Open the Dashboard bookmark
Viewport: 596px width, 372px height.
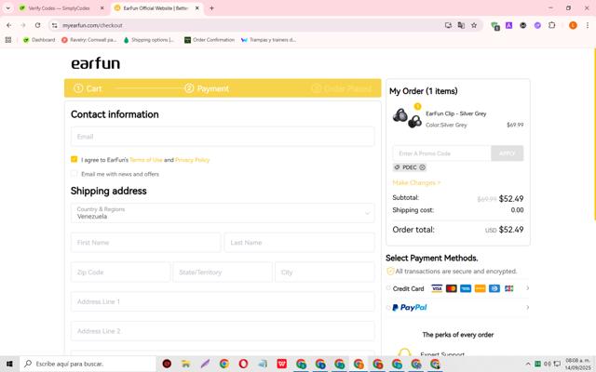point(39,40)
